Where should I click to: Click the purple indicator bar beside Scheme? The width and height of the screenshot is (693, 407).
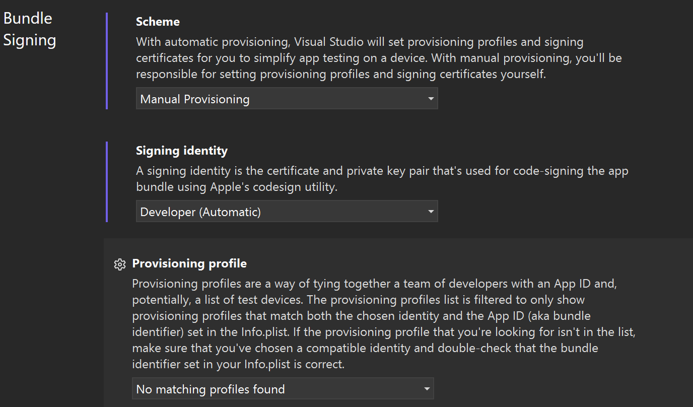[x=107, y=60]
